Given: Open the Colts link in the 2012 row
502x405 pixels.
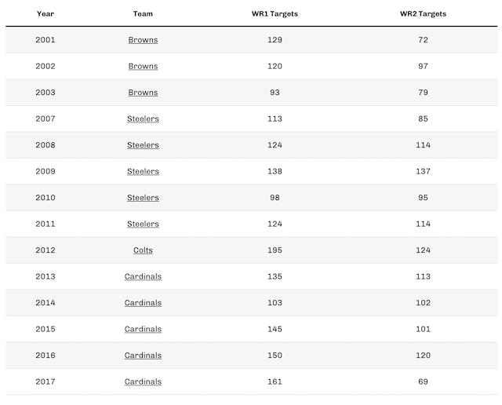Looking at the screenshot, I should [143, 250].
